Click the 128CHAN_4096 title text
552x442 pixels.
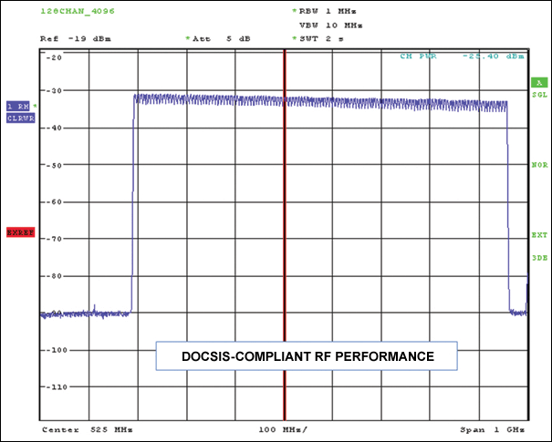point(76,11)
